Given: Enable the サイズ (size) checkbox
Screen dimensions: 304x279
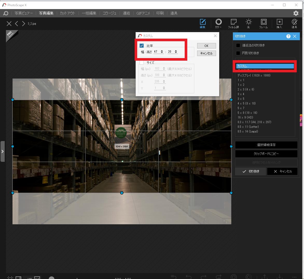Looking at the screenshot, I should (142, 62).
